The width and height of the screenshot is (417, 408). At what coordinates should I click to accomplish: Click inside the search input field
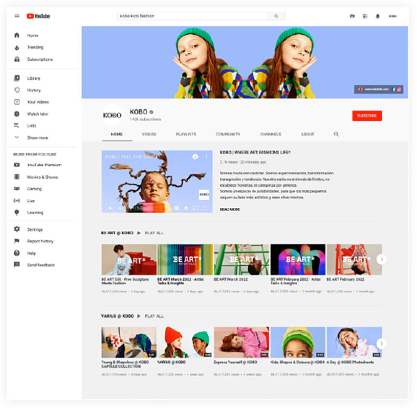(x=193, y=16)
